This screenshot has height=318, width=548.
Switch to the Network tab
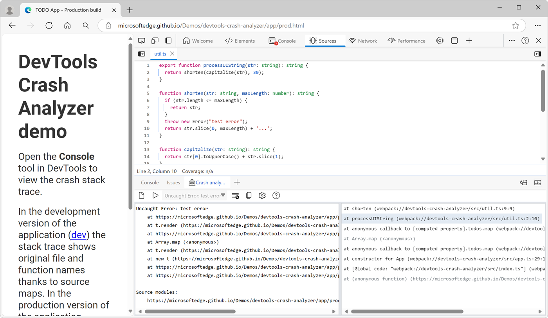click(x=362, y=41)
